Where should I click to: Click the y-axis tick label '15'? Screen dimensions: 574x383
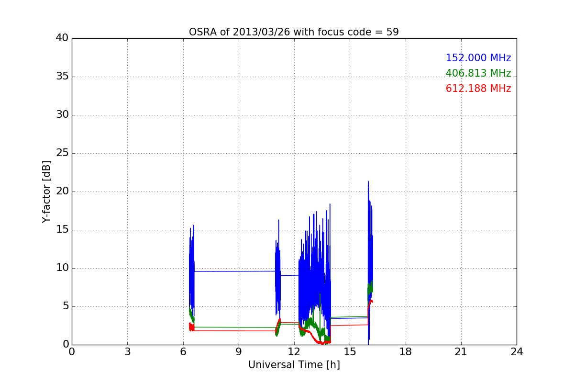pos(62,230)
